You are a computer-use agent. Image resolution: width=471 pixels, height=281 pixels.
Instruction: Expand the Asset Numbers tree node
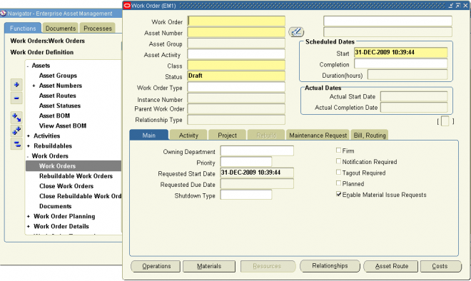34,86
